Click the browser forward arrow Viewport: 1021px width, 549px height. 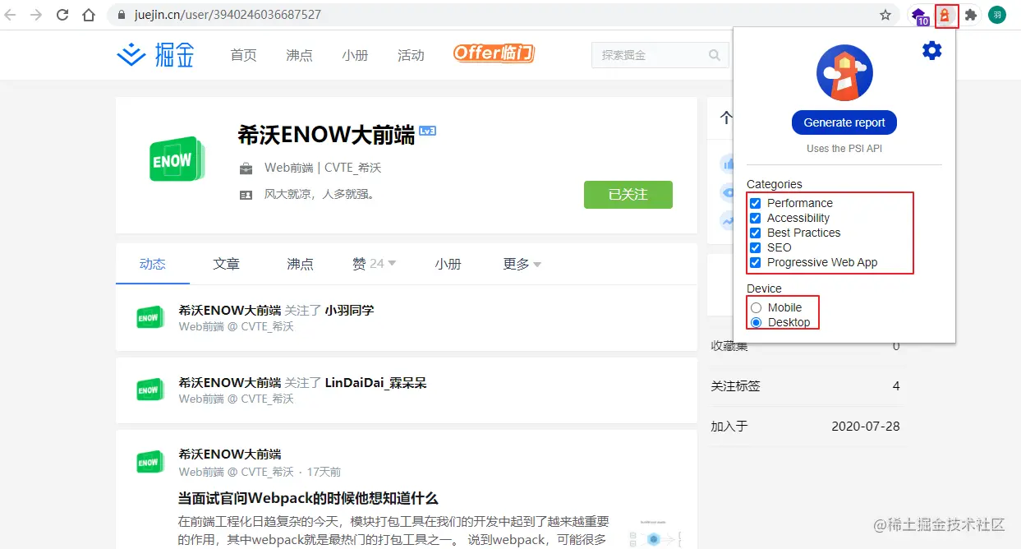tap(35, 15)
